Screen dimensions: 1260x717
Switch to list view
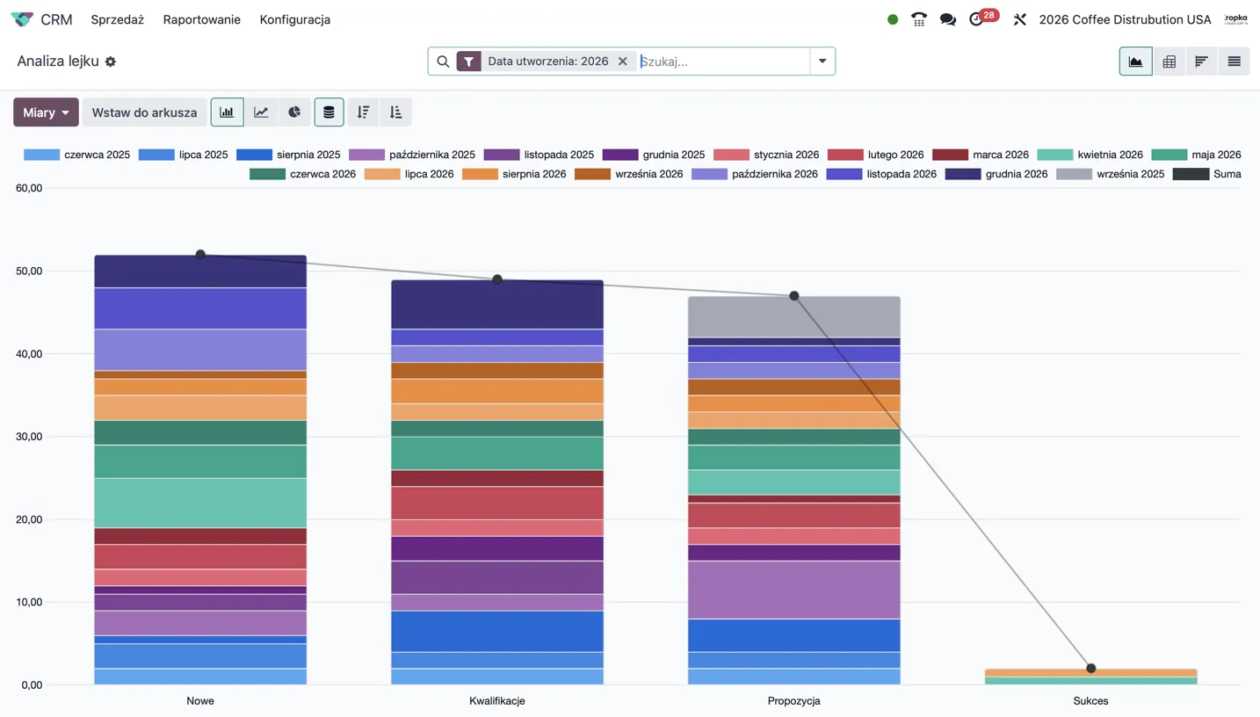click(1234, 62)
